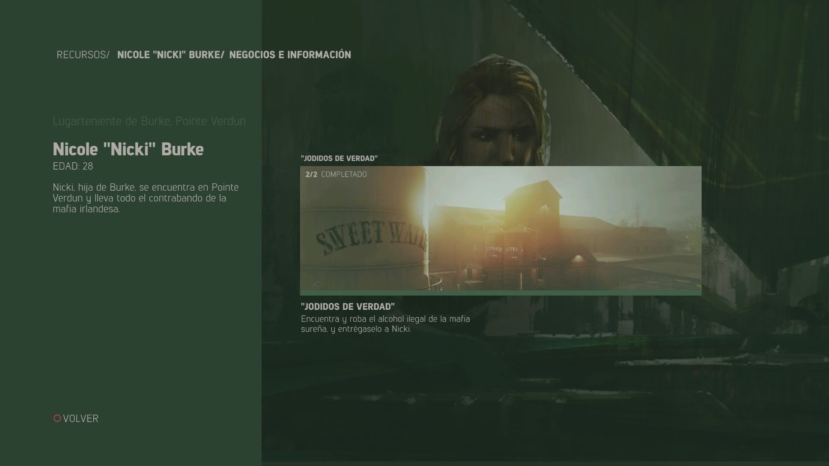
Task: Go to RECURSOS breadcrumb
Action: coord(82,55)
